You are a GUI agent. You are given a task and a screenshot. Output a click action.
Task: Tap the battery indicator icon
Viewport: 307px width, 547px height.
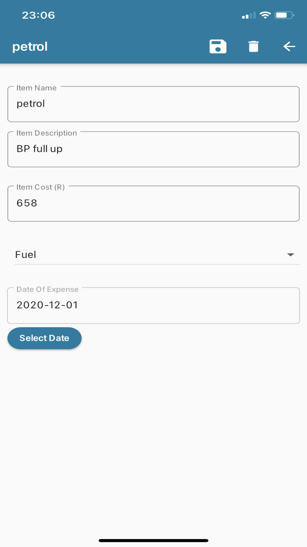[285, 15]
